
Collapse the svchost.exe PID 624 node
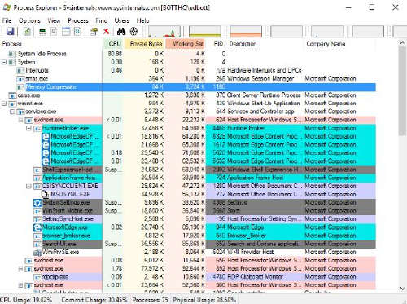click(x=20, y=120)
